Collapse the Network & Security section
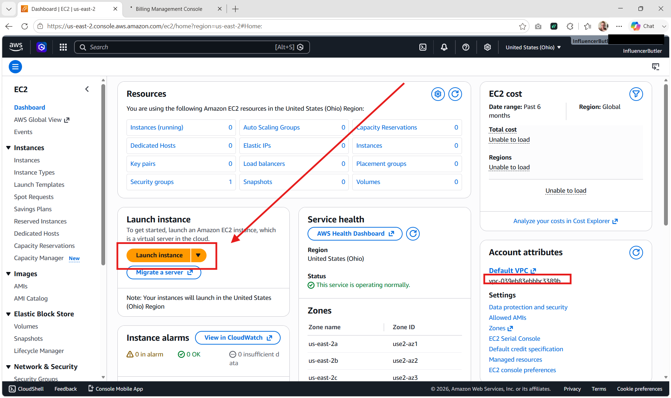Viewport: 671px width, 398px height. tap(8, 367)
